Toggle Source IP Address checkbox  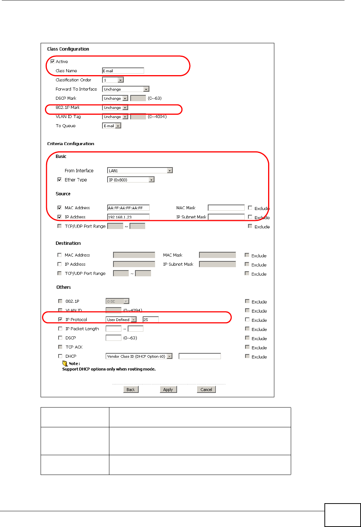[x=60, y=217]
